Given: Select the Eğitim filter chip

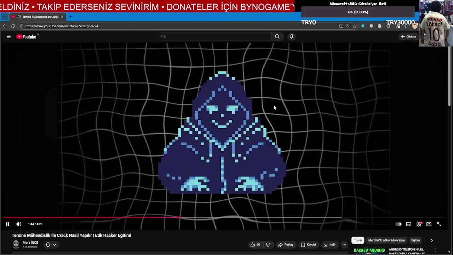Looking at the screenshot, I should pyautogui.click(x=415, y=240).
